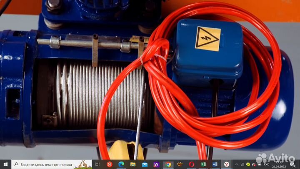Open the Windows Start menu
The image size is (300, 169).
point(5,164)
